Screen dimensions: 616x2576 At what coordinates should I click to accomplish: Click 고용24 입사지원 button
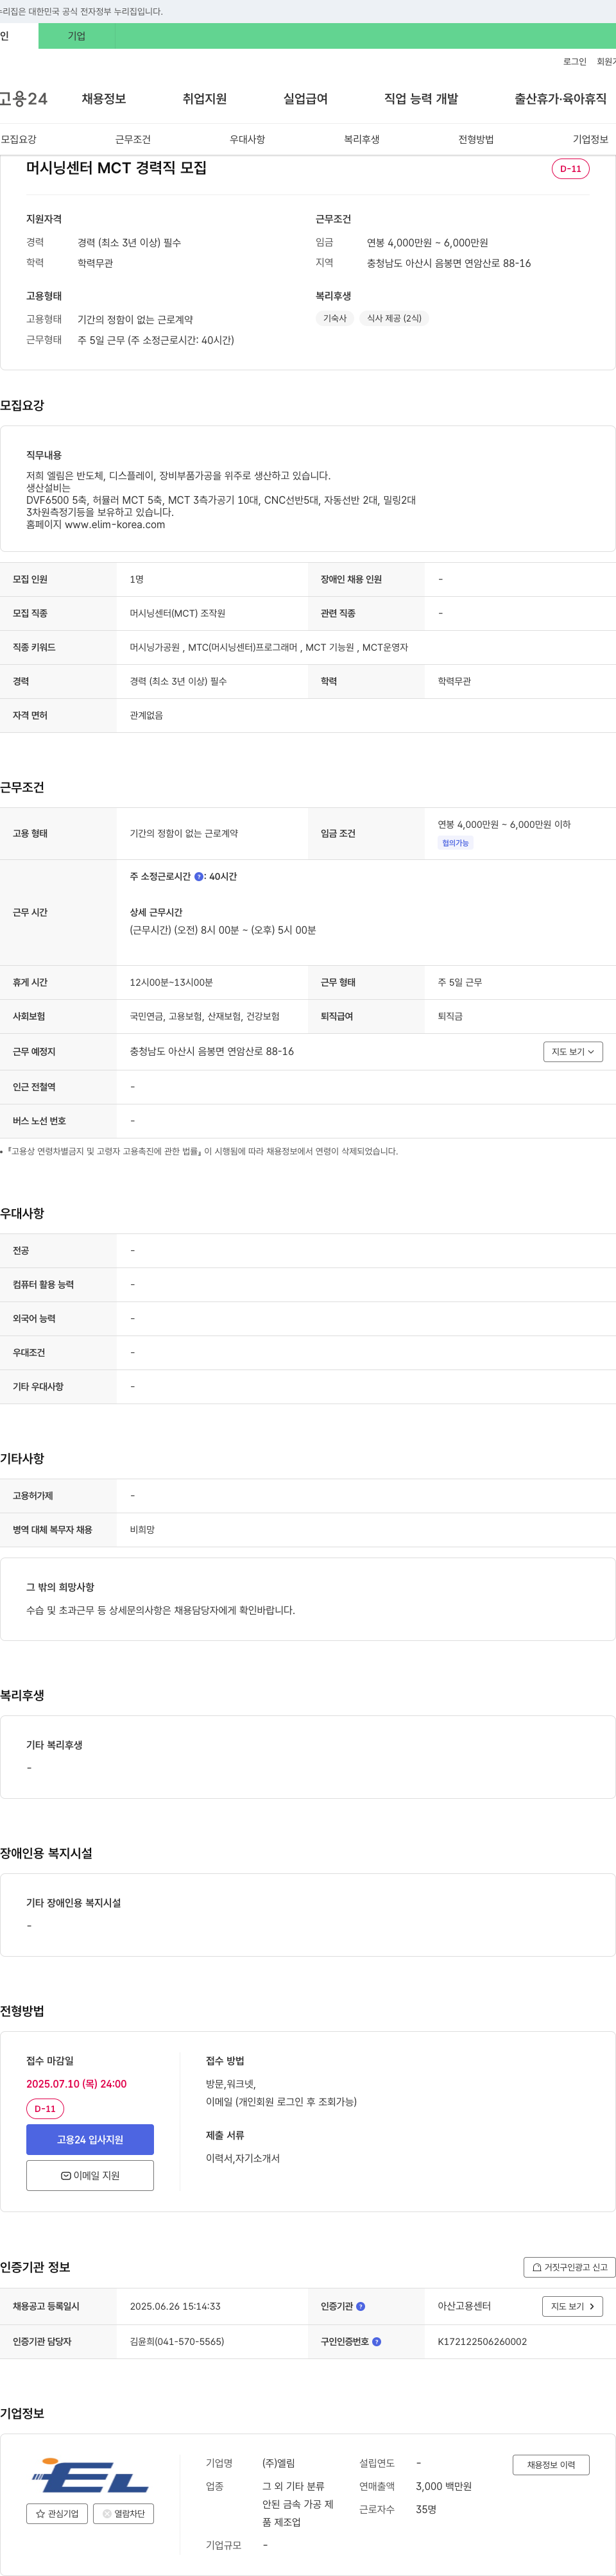pyautogui.click(x=90, y=2139)
